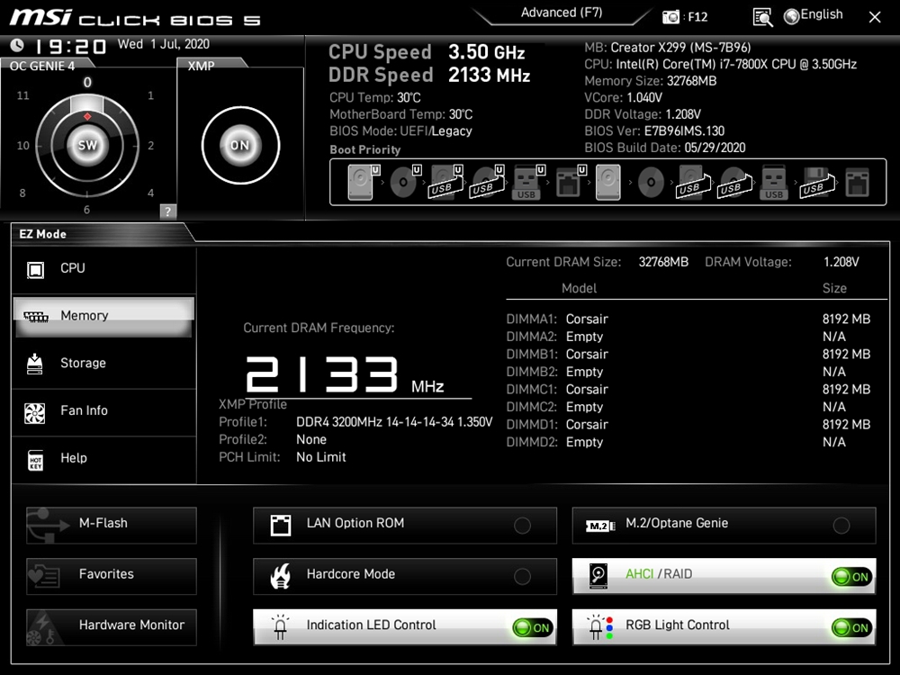
Task: Open the Help hotkey section
Action: point(103,459)
